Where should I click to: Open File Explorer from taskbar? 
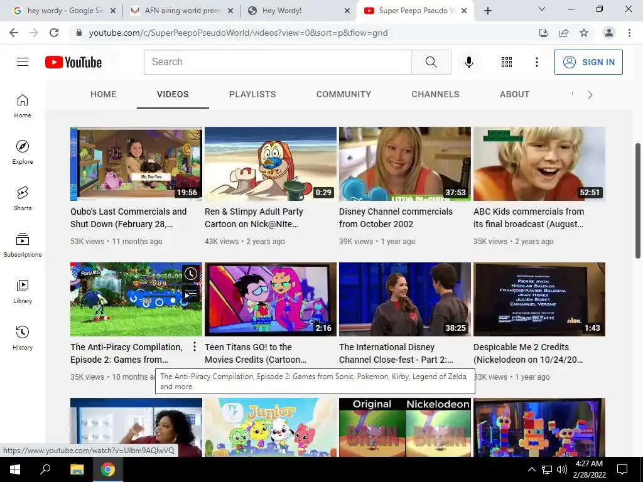pyautogui.click(x=77, y=469)
